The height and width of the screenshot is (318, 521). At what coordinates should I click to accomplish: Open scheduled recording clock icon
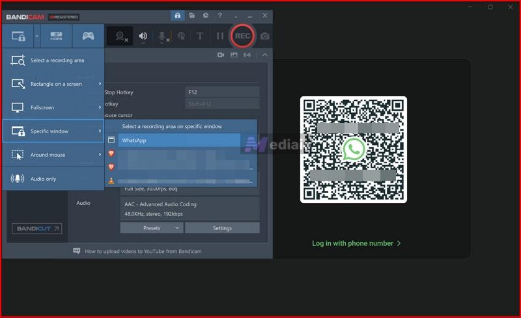click(206, 16)
